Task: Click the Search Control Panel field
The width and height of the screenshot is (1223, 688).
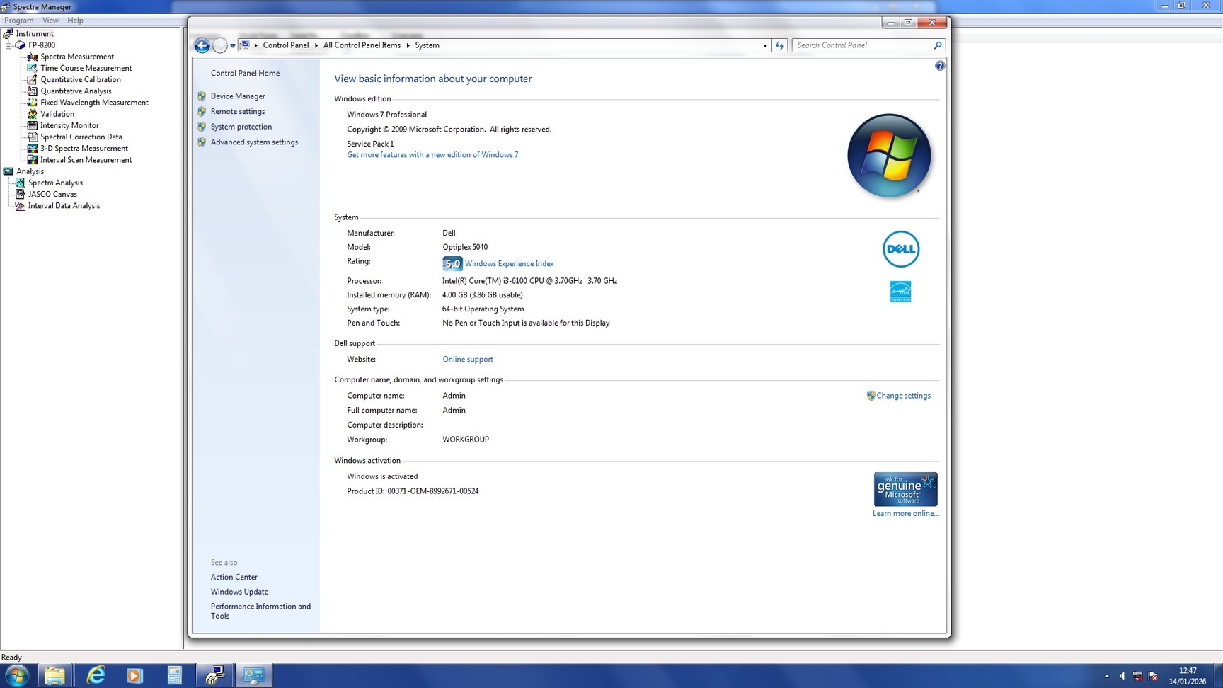Action: pyautogui.click(x=862, y=45)
